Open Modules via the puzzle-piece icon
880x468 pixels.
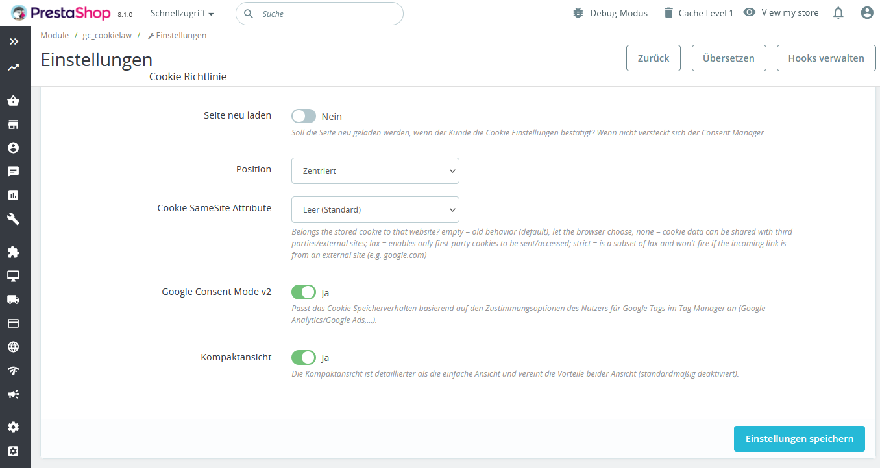point(14,252)
